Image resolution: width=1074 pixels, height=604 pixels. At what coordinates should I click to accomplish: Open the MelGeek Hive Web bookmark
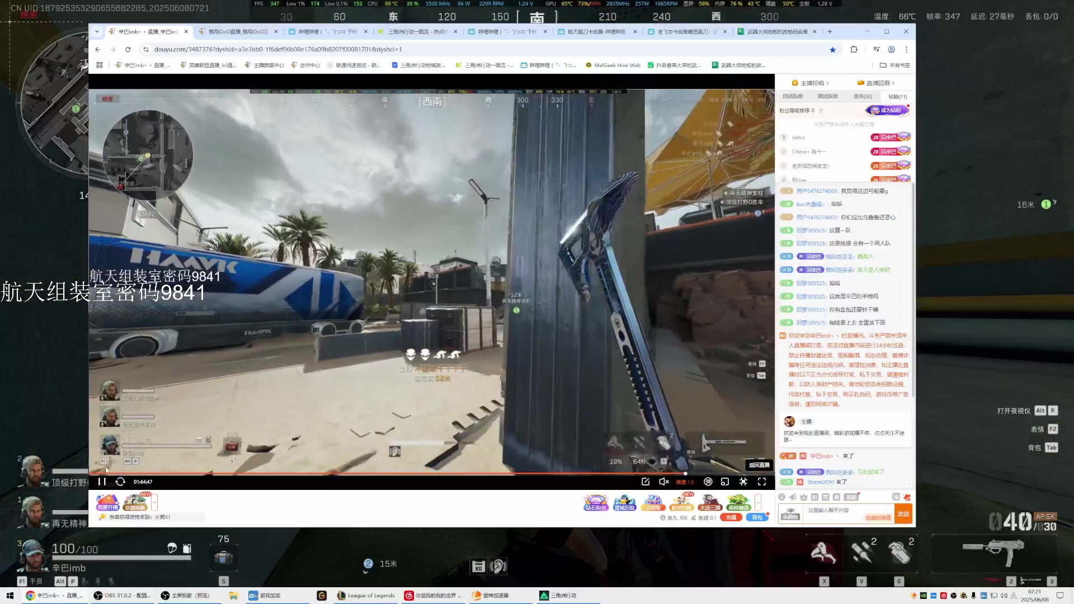pos(613,65)
